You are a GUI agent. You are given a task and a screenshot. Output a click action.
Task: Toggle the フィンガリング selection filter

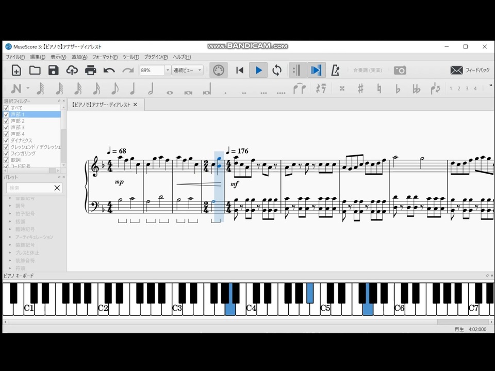coord(6,153)
